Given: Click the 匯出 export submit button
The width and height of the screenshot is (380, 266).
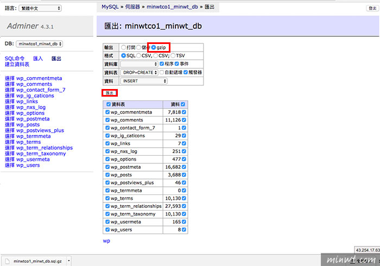Looking at the screenshot, I should coord(110,93).
